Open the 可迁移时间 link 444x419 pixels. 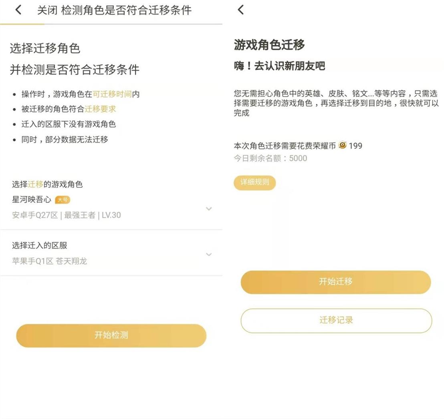click(x=112, y=94)
